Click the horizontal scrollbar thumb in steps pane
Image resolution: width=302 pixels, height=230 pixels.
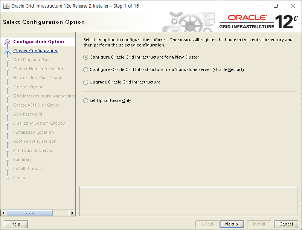coord(29,213)
